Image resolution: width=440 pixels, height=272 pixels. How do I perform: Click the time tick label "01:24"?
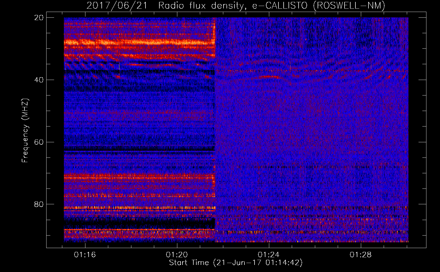[x=269, y=255]
